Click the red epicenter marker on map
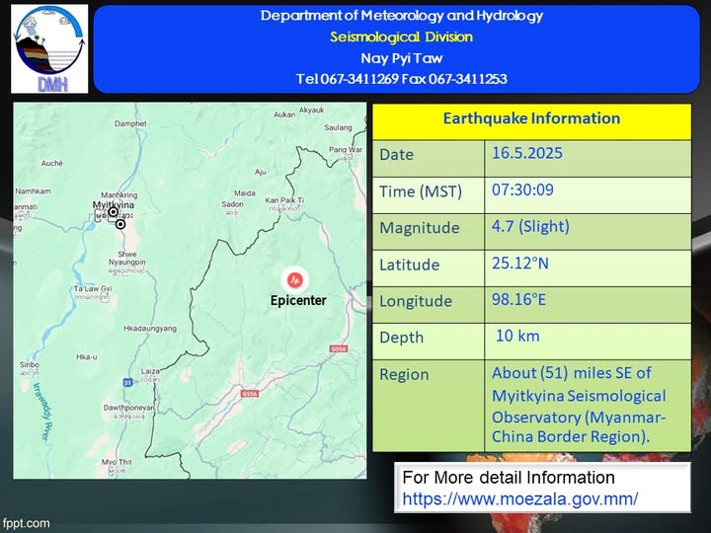Image resolution: width=711 pixels, height=533 pixels. coord(293,277)
